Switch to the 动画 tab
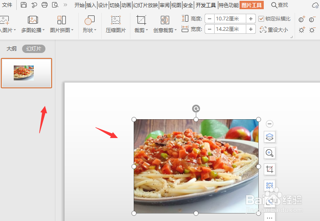Image resolution: width=320 pixels, height=221 pixels. (x=126, y=5)
